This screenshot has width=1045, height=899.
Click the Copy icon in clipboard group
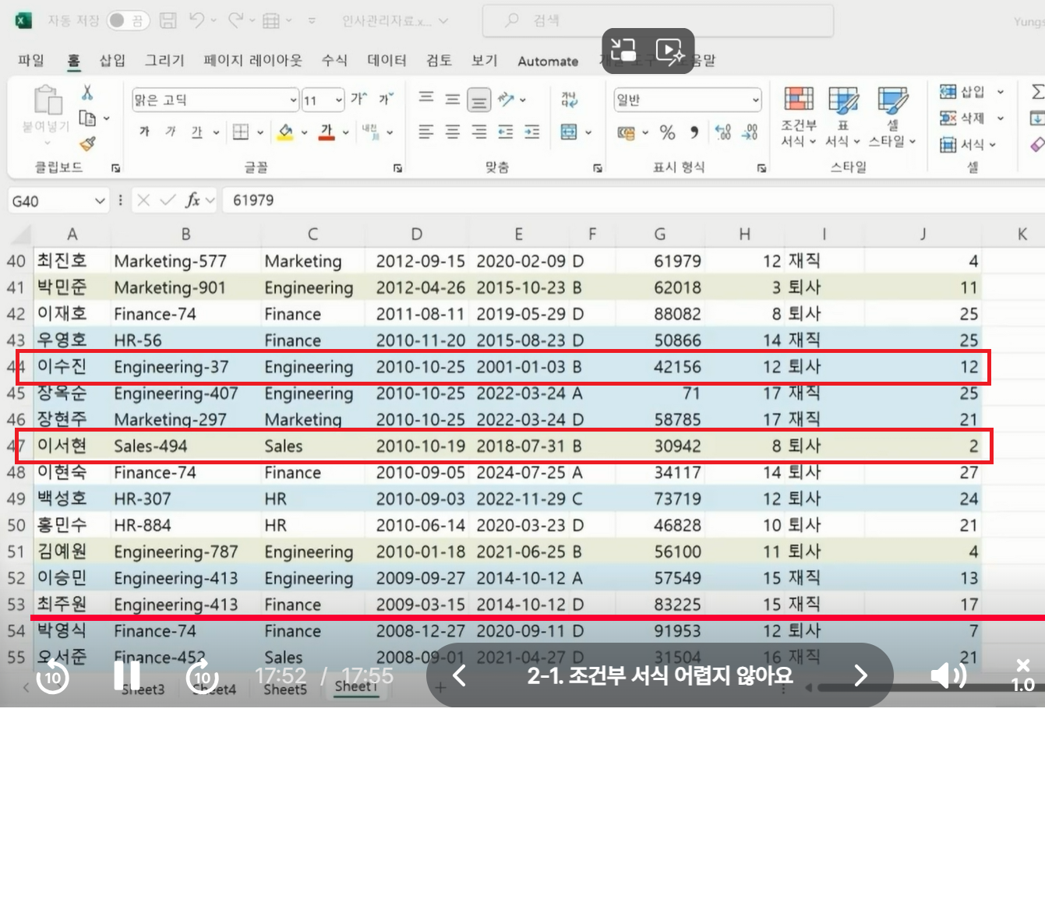point(87,118)
